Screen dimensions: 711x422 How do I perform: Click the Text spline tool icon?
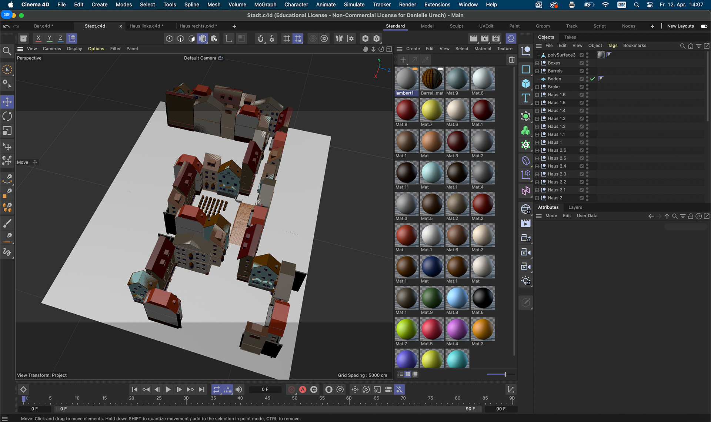click(x=525, y=98)
